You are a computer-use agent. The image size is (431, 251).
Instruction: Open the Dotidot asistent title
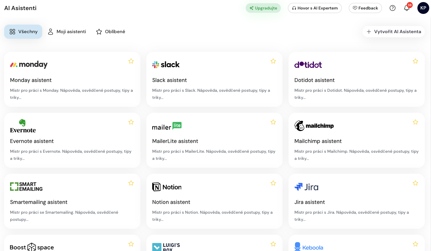315,80
